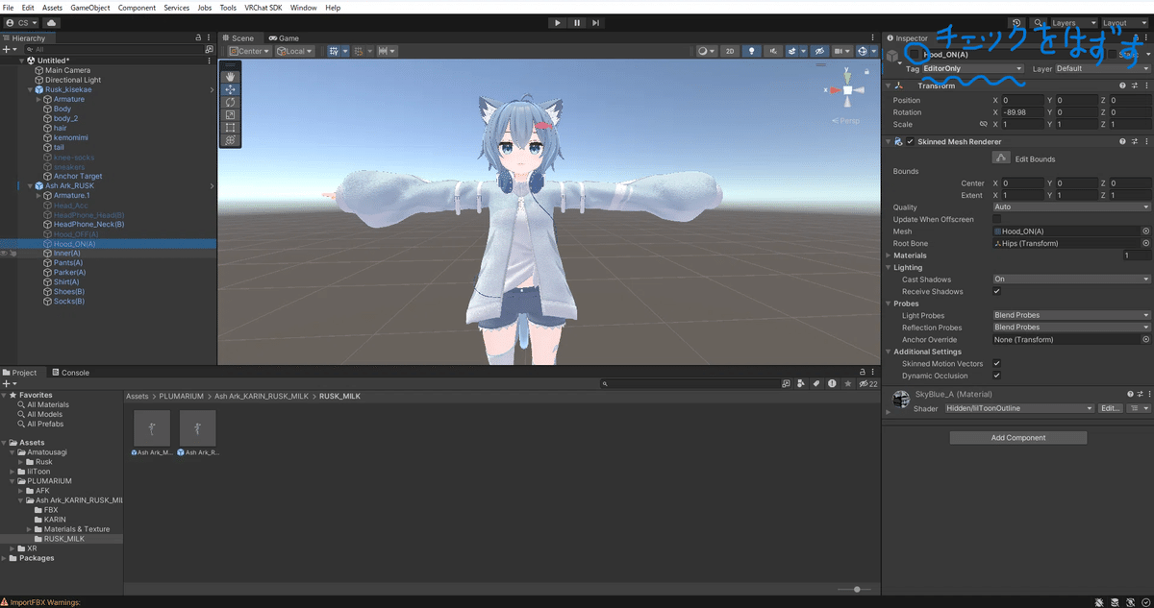Image resolution: width=1154 pixels, height=608 pixels.
Task: Open Undo History icon in top bar
Action: pyautogui.click(x=1017, y=22)
